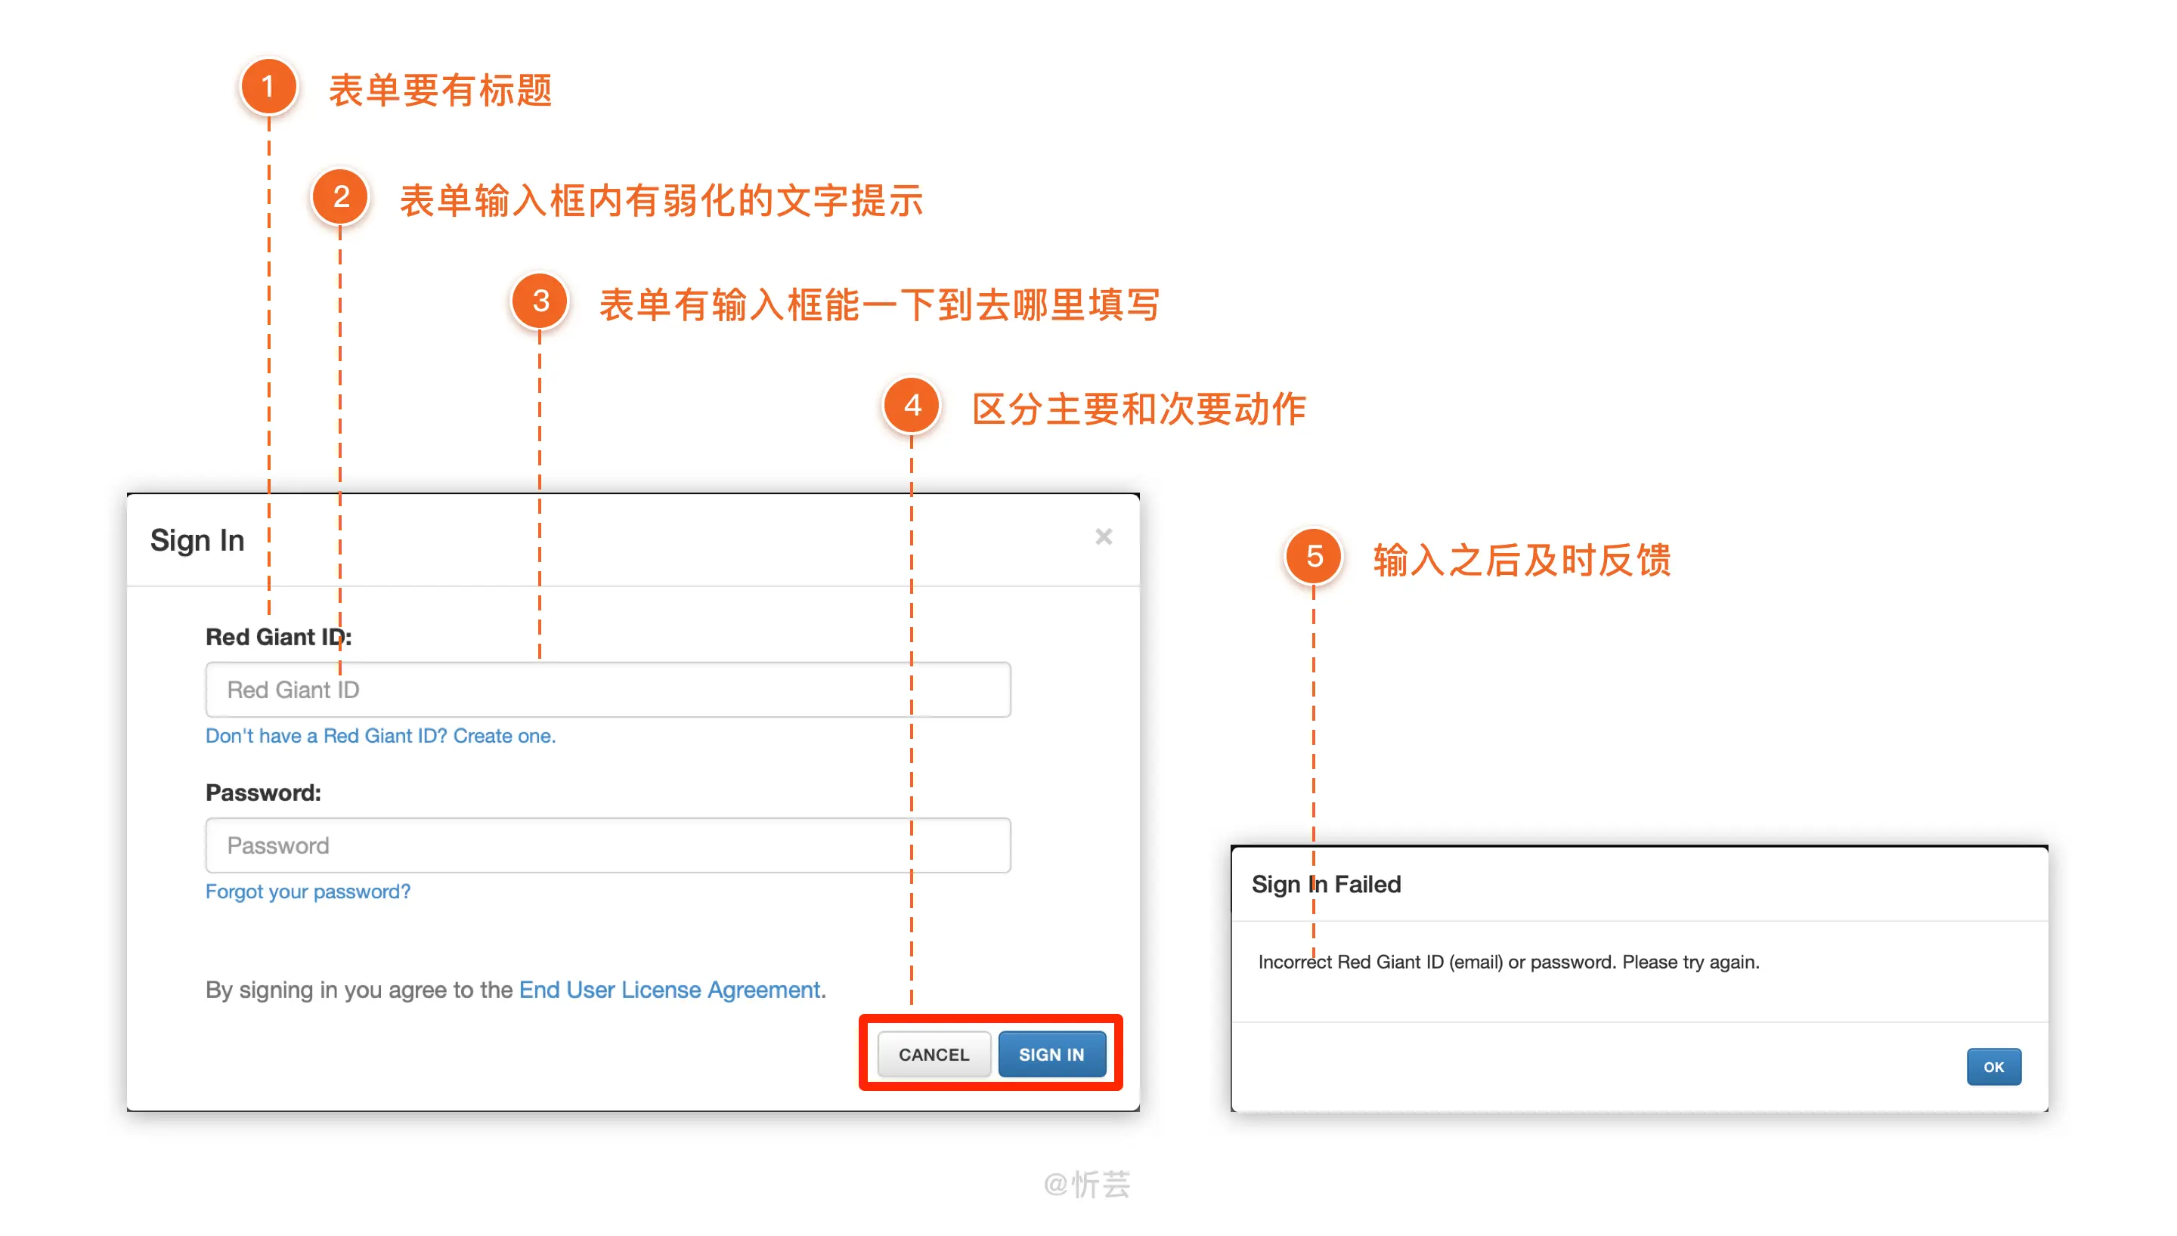Click the Sign In Failed dialog title
This screenshot has width=2177, height=1236.
[x=1327, y=884]
